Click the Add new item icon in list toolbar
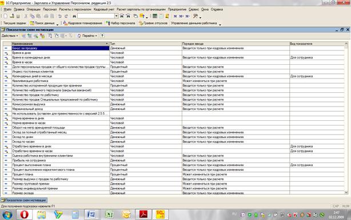This screenshot has height=220, width=351. point(23,36)
